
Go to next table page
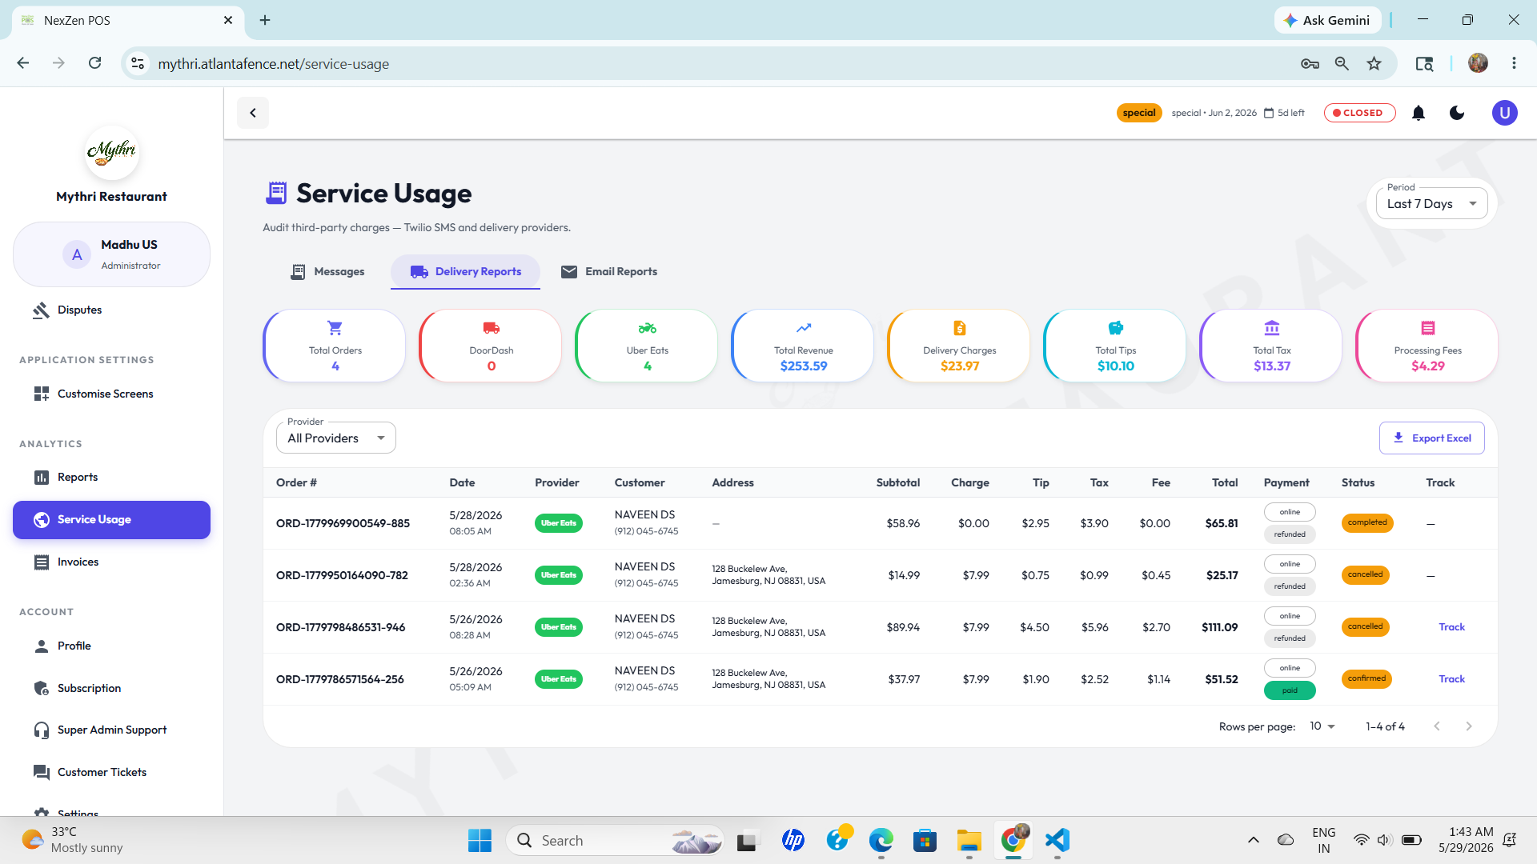click(1468, 726)
